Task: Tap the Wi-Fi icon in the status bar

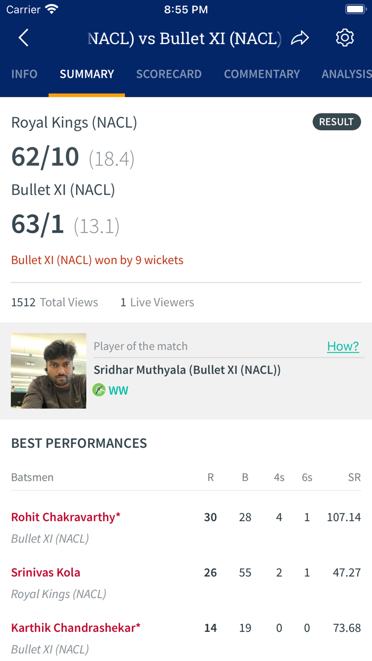Action: pos(51,9)
